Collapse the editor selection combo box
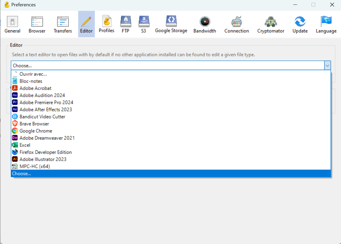The image size is (341, 244). tap(328, 66)
